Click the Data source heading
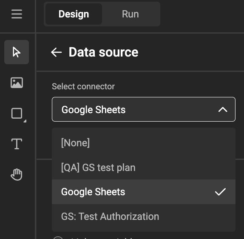 (103, 52)
